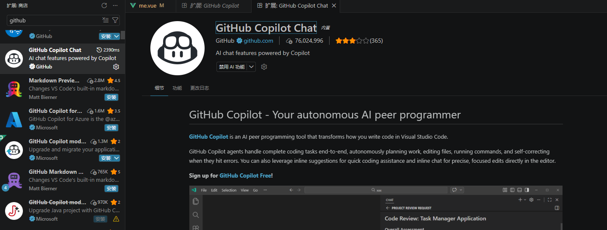The height and width of the screenshot is (230, 607).
Task: Install the Markdown Preview extension by Matt Bierner
Action: click(111, 97)
